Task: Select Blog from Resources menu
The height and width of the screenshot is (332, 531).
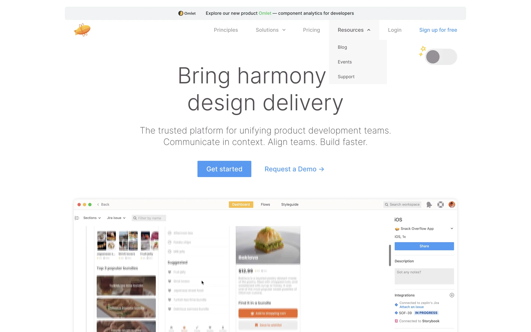Action: click(x=342, y=47)
